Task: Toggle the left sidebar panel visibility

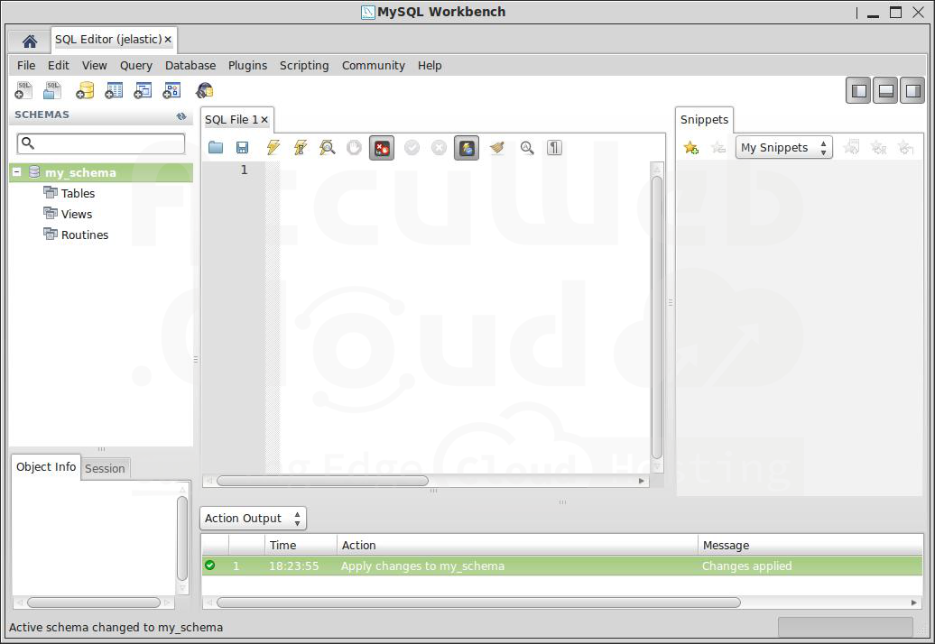Action: [859, 90]
